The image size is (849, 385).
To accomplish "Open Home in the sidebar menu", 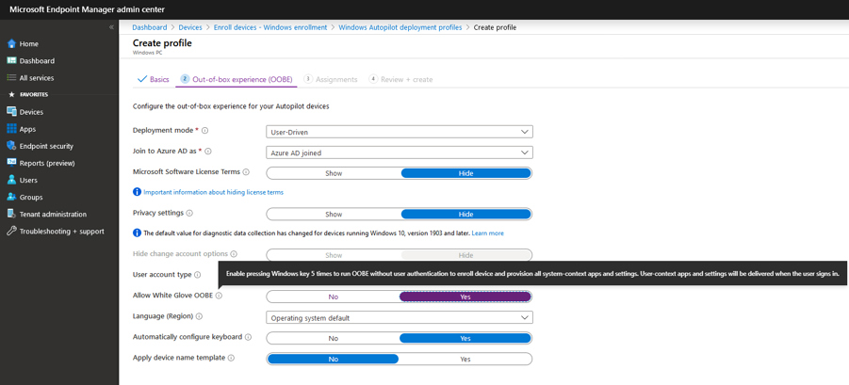I will 28,44.
